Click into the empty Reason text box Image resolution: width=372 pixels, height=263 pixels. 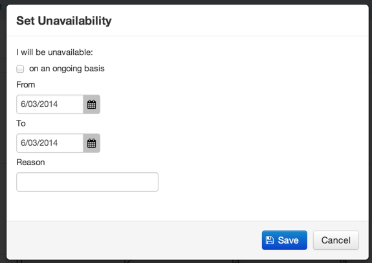pyautogui.click(x=87, y=182)
